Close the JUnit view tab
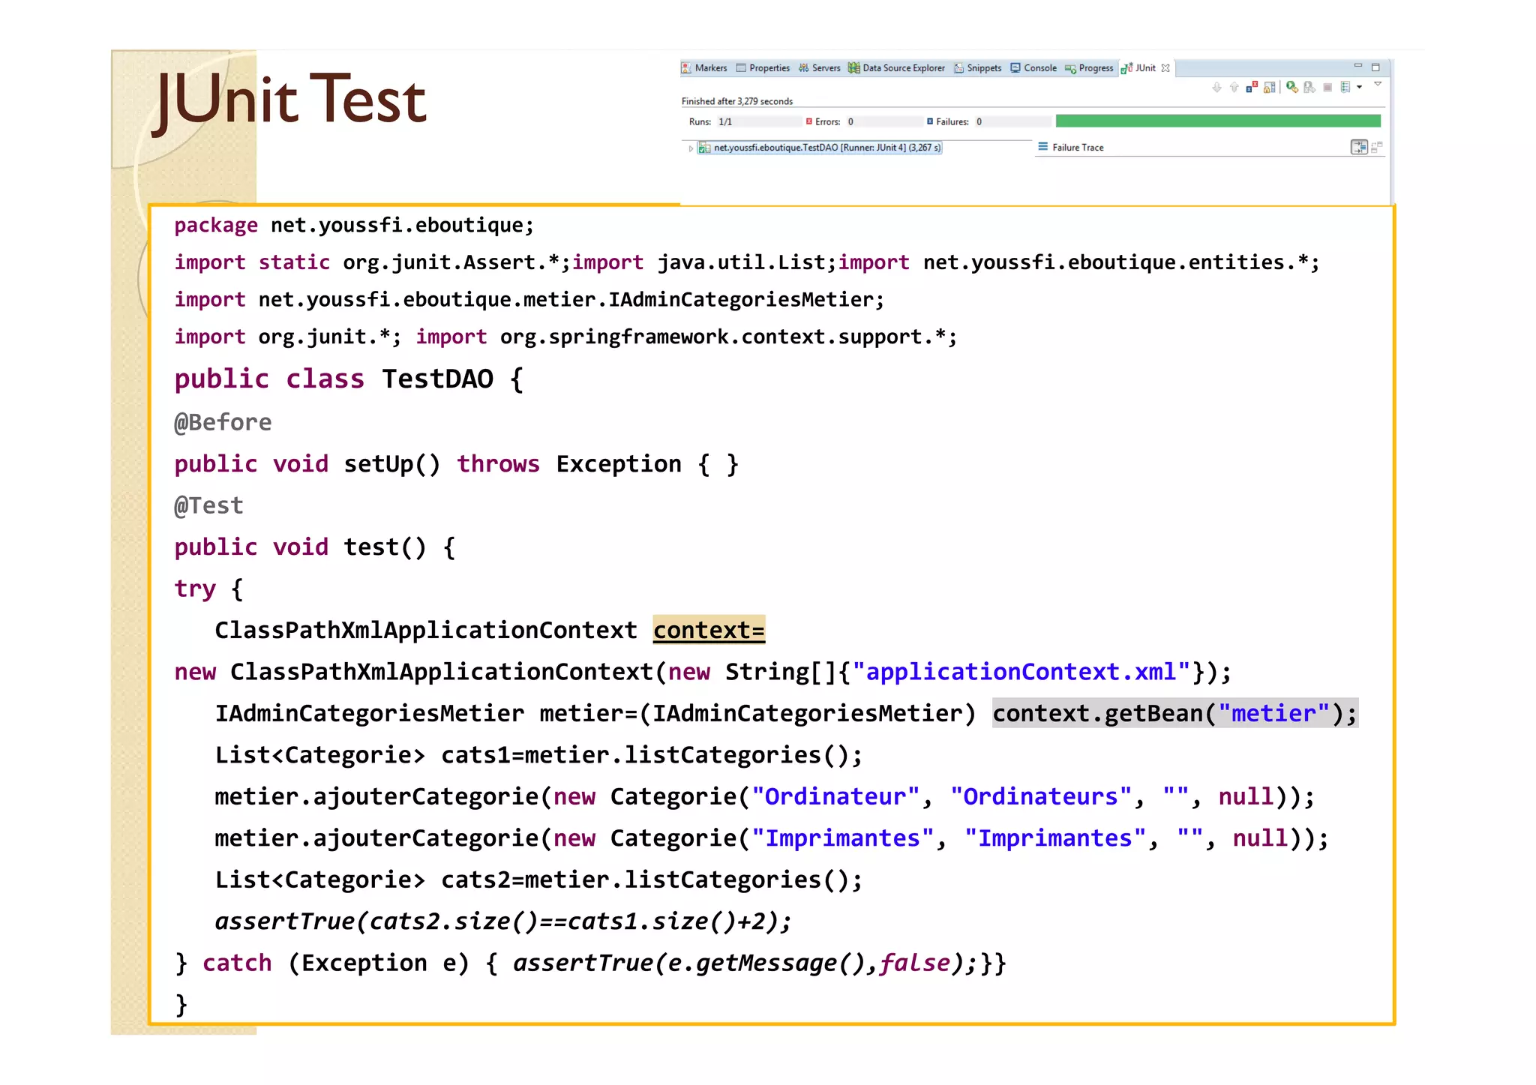Screen dimensions: 1536x1085 (x=1165, y=67)
